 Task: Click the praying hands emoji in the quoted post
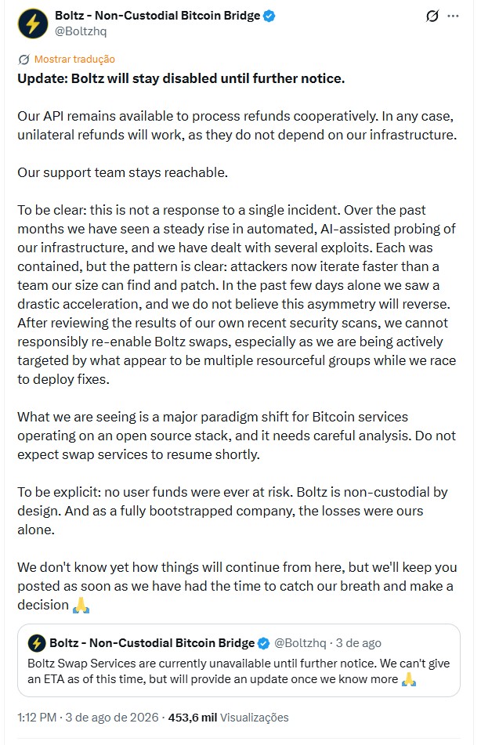click(409, 680)
